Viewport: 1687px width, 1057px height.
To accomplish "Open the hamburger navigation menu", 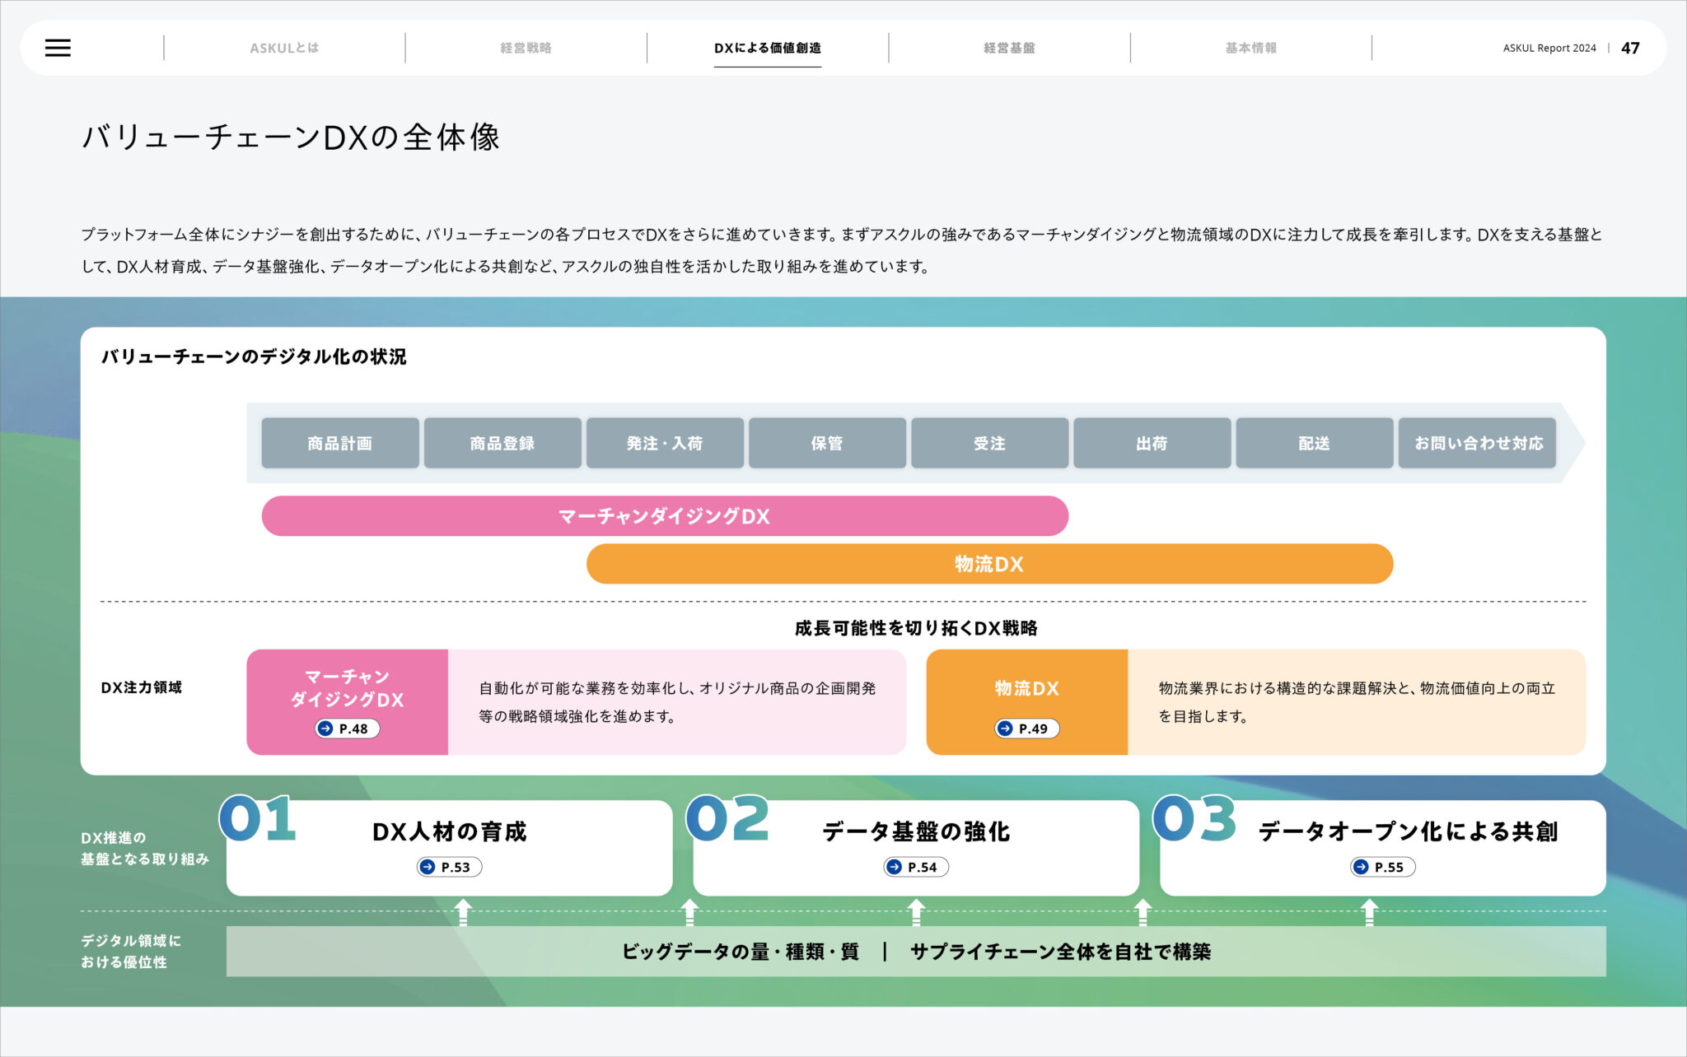I will (58, 48).
